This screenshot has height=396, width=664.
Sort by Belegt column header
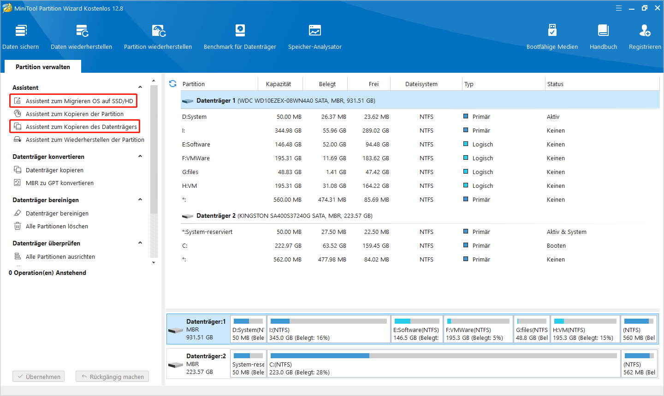click(327, 84)
